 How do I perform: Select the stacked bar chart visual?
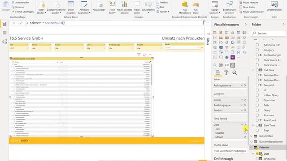coord(215,33)
